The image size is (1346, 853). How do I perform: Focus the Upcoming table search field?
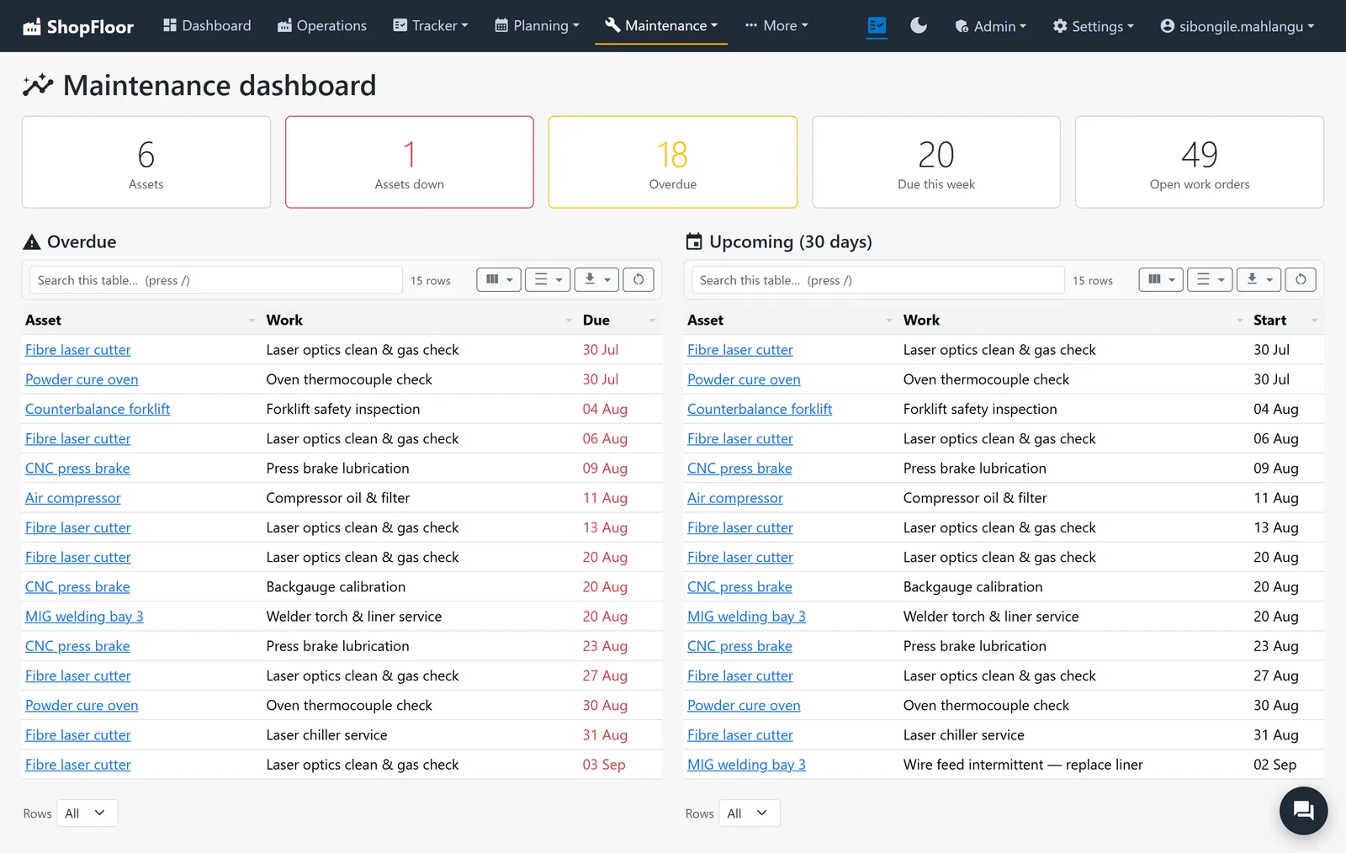tap(878, 280)
